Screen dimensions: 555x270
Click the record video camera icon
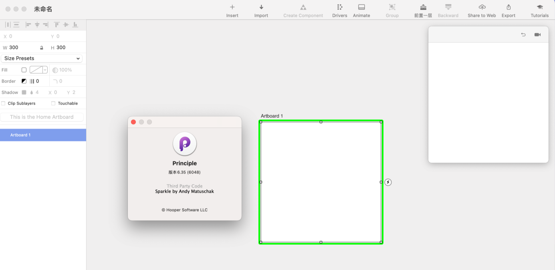[x=537, y=35]
